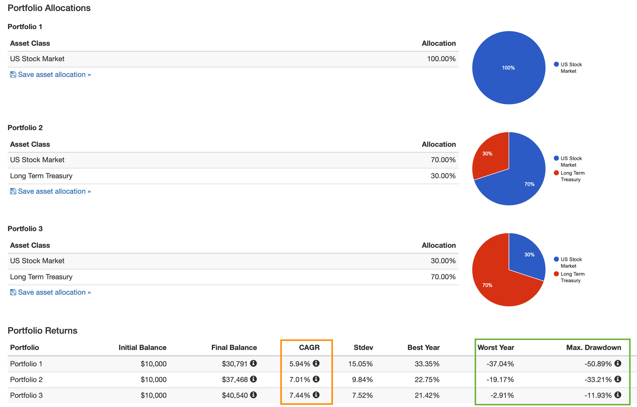Click info icon beside 7.44% CAGR

coord(316,395)
